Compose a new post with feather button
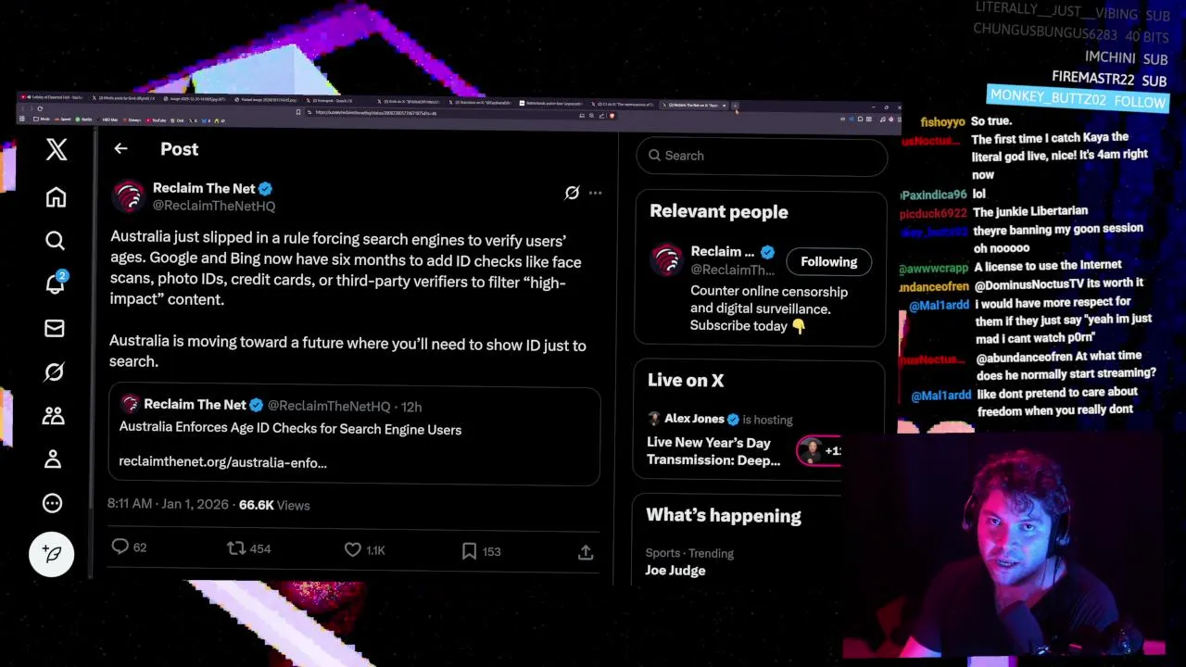Viewport: 1186px width, 667px height. point(51,553)
